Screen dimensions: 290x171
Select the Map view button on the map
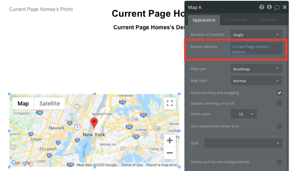pyautogui.click(x=23, y=103)
